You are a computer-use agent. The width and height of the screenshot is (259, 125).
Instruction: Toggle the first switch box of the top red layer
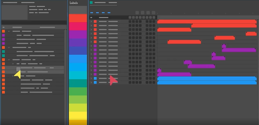(x=130, y=22)
